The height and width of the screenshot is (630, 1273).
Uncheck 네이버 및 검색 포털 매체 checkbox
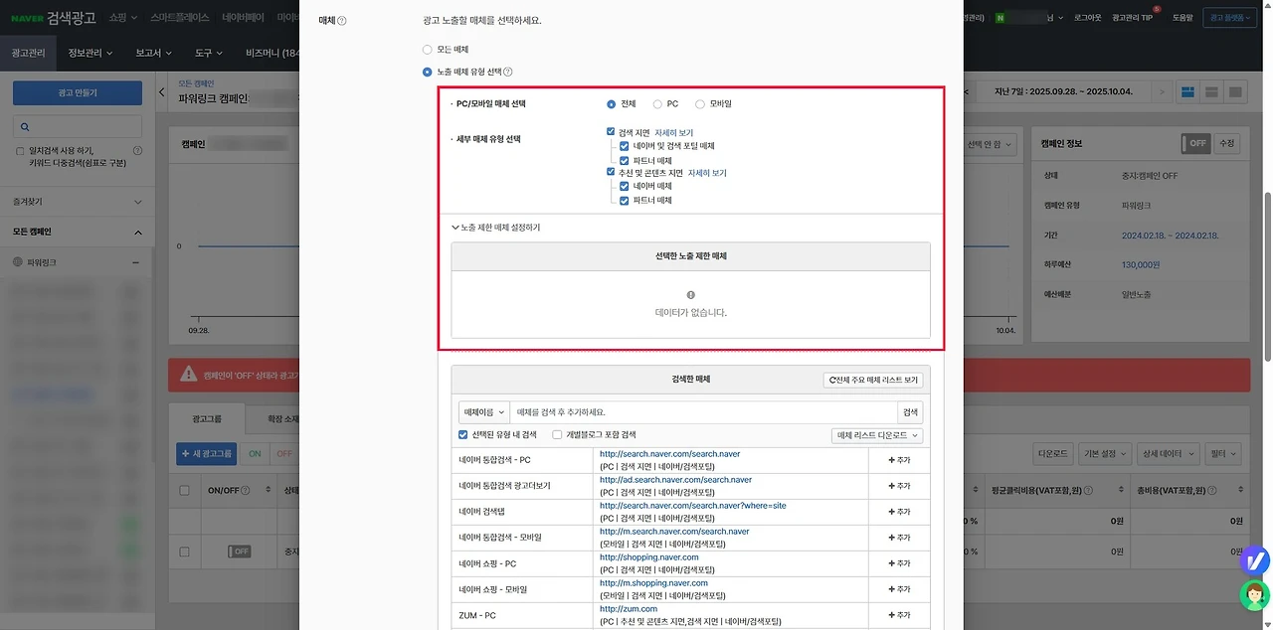(x=624, y=146)
